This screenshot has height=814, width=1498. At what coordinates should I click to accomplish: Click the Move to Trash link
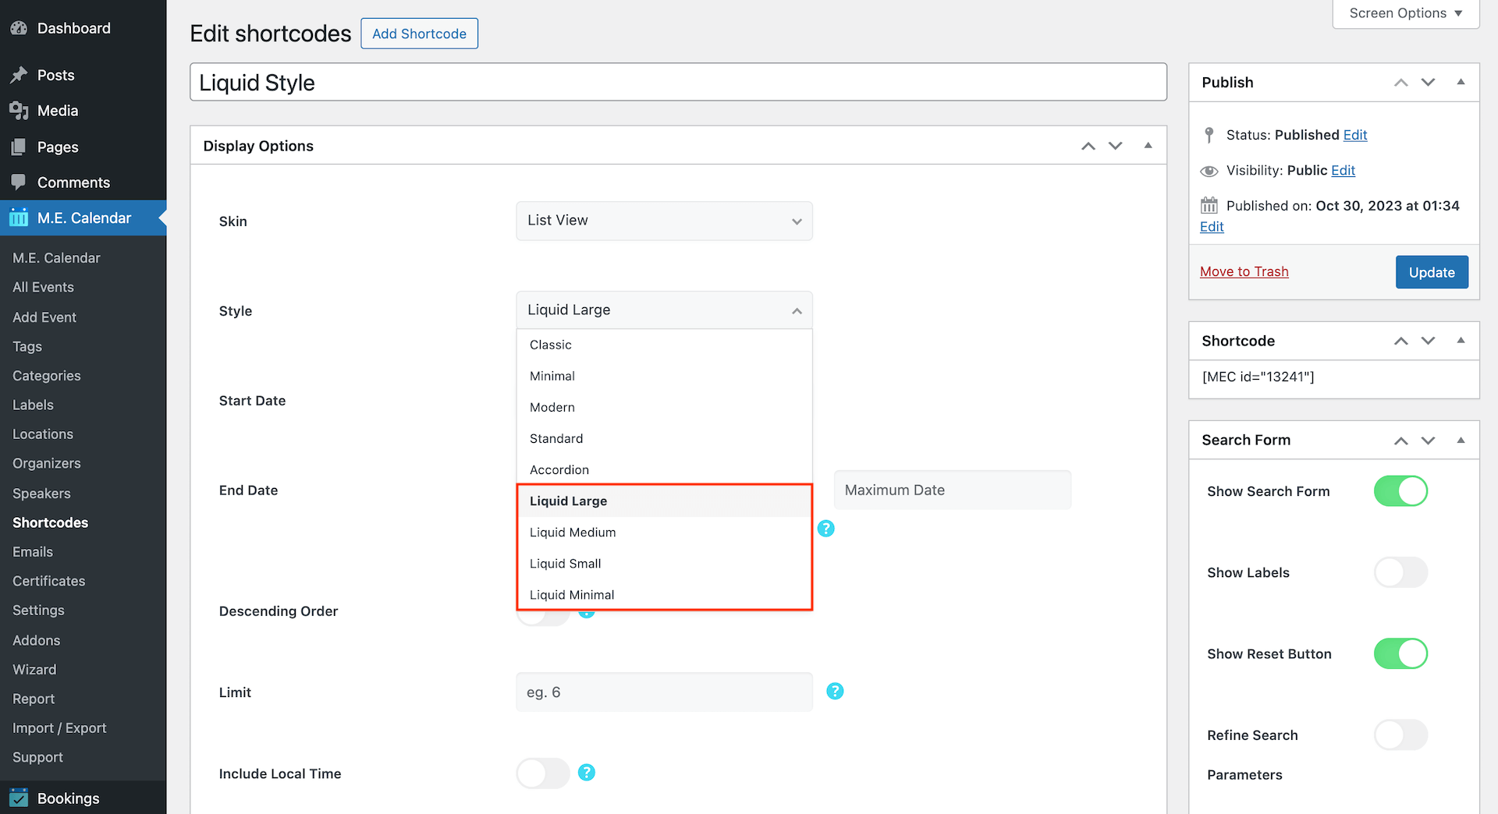[x=1244, y=271]
